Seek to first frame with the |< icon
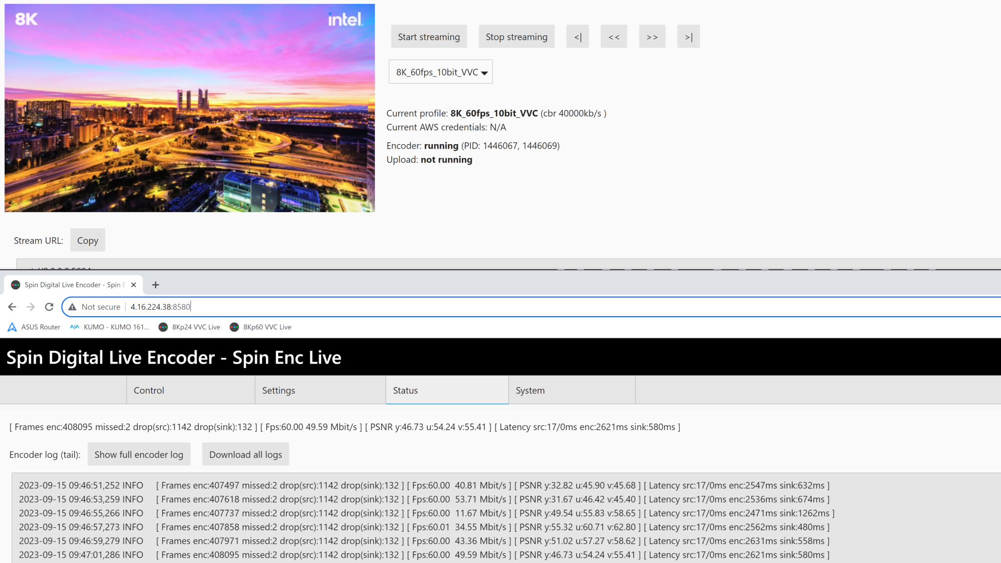 click(x=578, y=36)
